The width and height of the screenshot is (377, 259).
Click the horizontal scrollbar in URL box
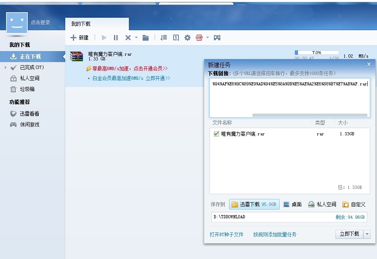[309, 115]
